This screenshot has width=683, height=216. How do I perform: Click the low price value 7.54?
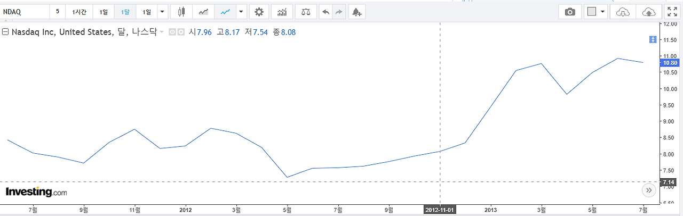(x=260, y=32)
